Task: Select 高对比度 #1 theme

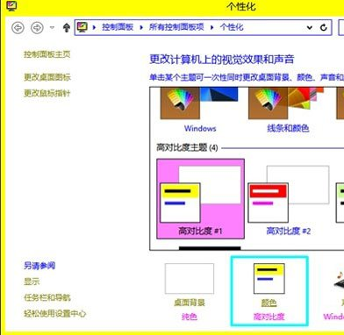Action: pos(200,199)
